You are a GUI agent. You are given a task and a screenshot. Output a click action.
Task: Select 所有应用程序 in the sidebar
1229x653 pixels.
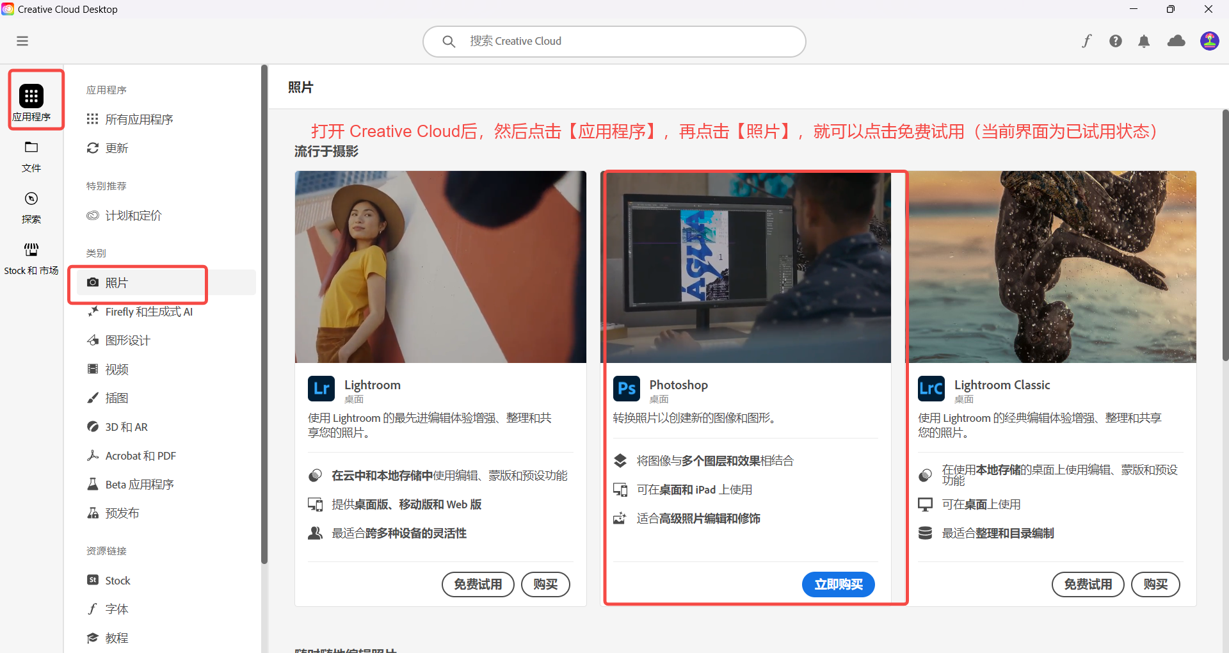[x=166, y=119]
